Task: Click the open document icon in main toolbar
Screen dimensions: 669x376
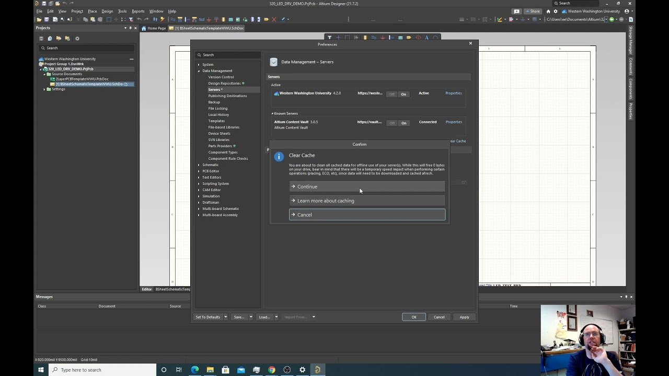Action: [x=39, y=19]
